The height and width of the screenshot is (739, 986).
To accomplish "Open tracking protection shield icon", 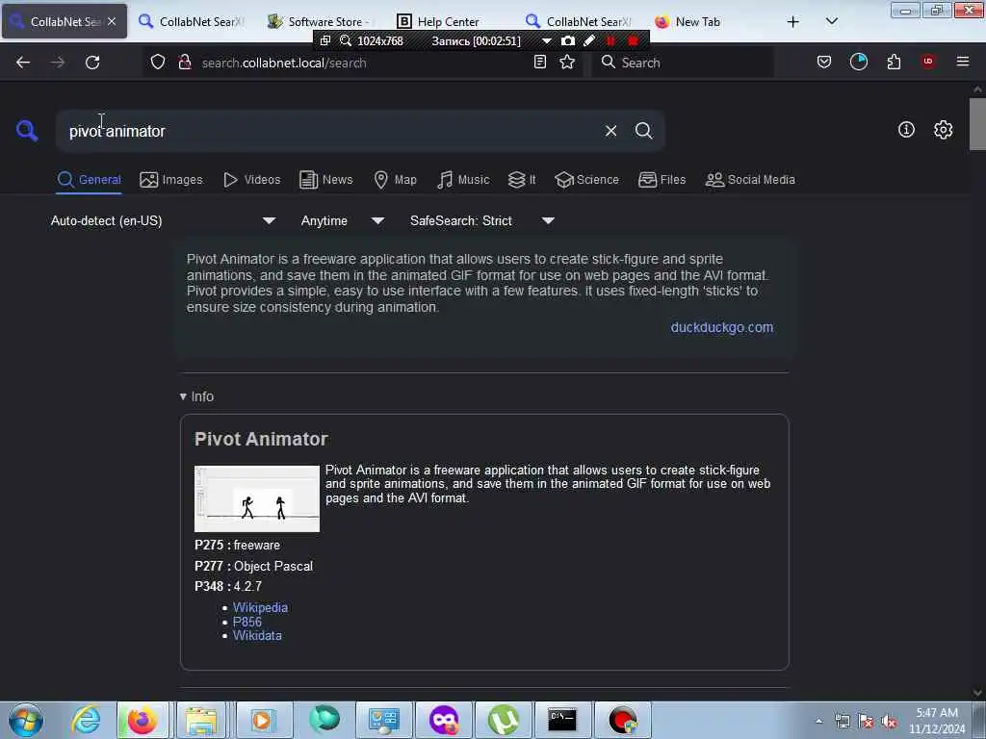I will point(158,63).
